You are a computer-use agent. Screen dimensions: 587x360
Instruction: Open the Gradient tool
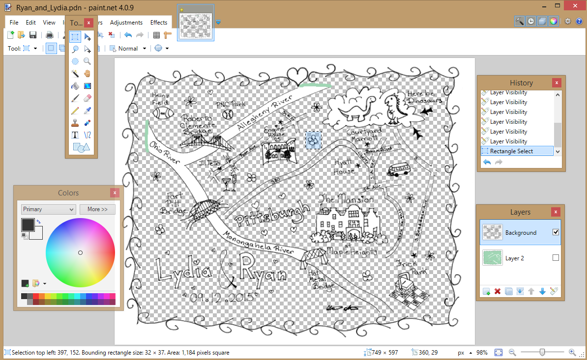(x=88, y=85)
